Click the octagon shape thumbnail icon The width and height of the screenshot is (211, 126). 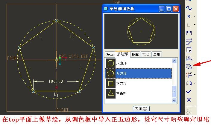(111, 63)
